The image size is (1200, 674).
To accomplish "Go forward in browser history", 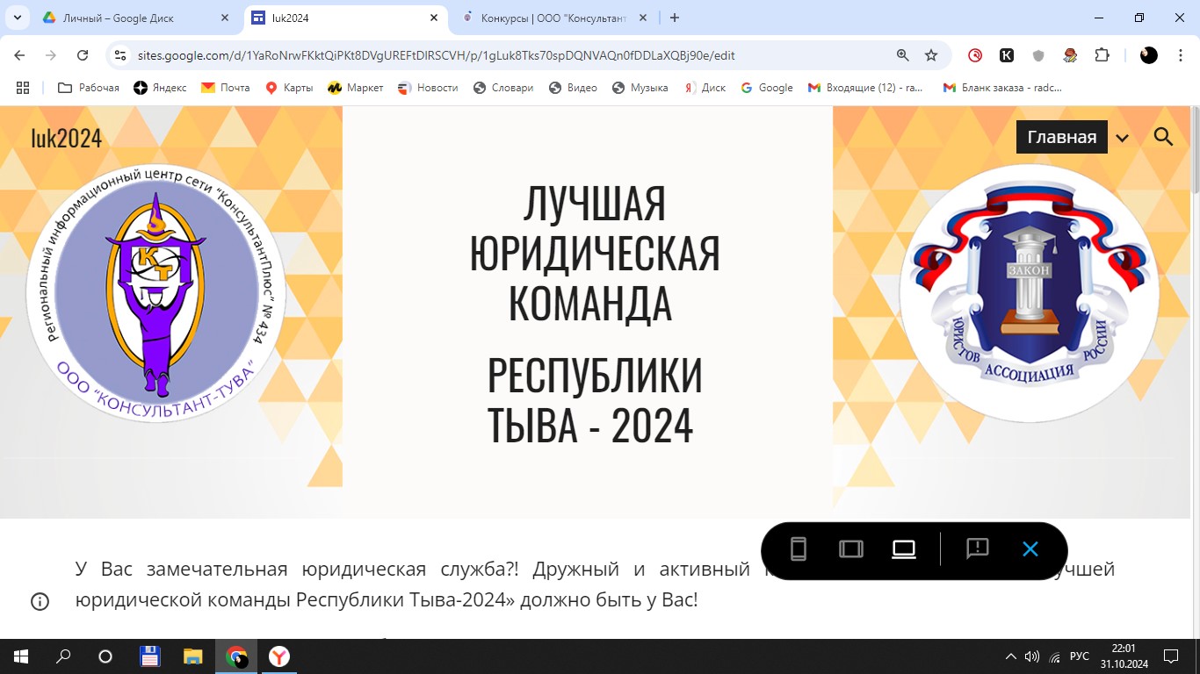I will 51,55.
